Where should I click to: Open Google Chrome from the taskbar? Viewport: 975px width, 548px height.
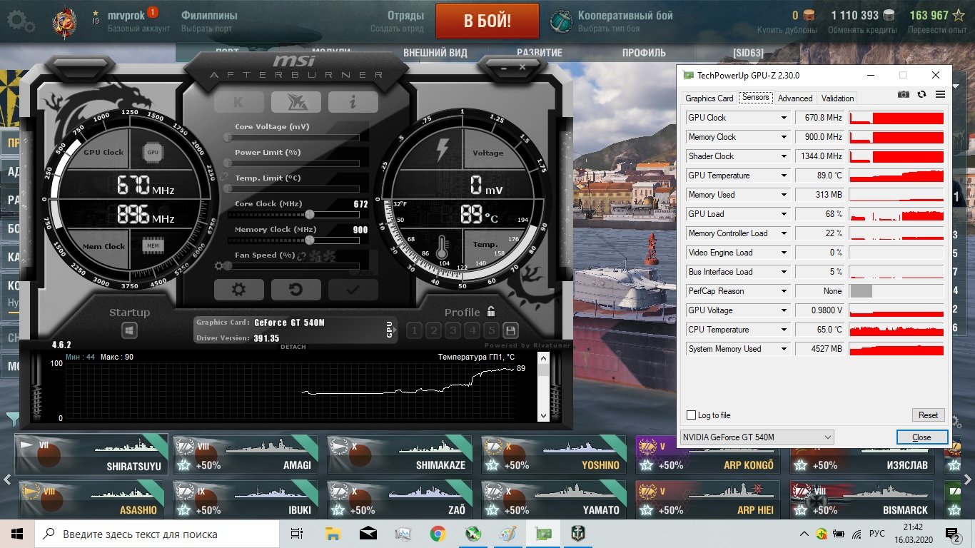(438, 534)
